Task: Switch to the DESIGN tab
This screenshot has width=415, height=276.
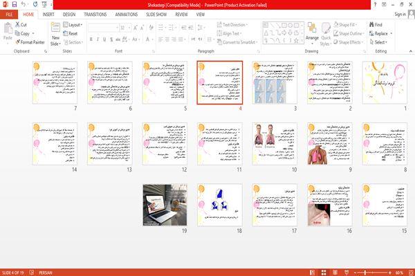Action: click(69, 15)
